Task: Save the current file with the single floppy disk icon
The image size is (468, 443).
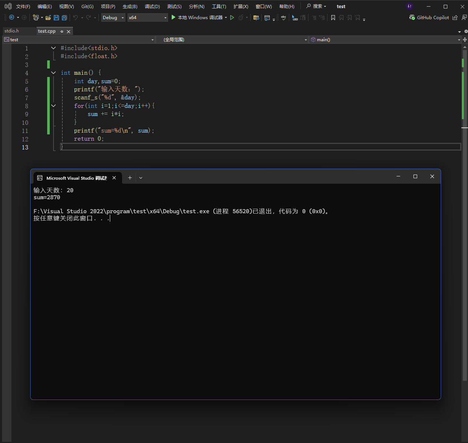Action: (56, 17)
